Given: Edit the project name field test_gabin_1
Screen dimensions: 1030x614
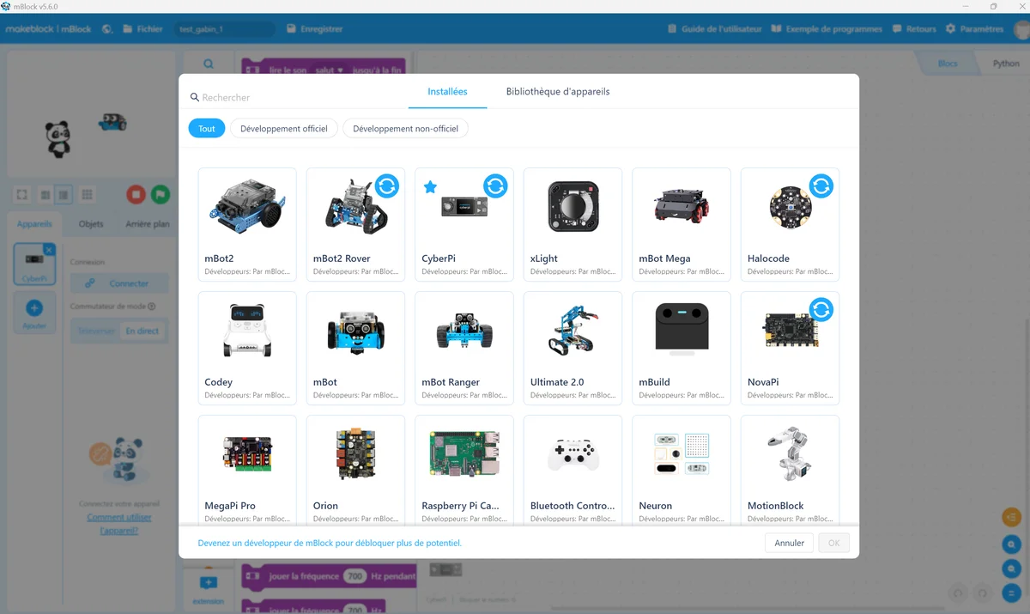Looking at the screenshot, I should (225, 29).
